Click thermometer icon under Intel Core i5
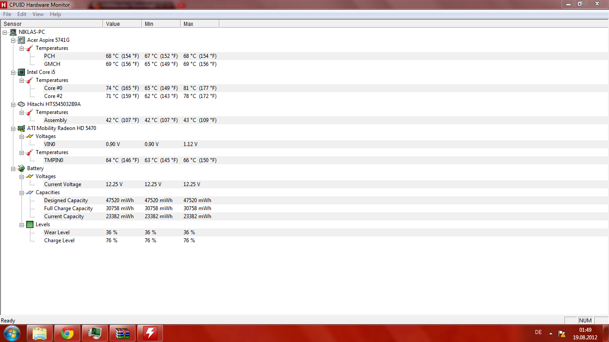Screen dimensions: 609x342 coord(30,80)
